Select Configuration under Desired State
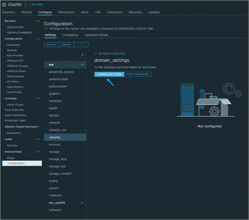This screenshot has width=249, height=220. 22,163
